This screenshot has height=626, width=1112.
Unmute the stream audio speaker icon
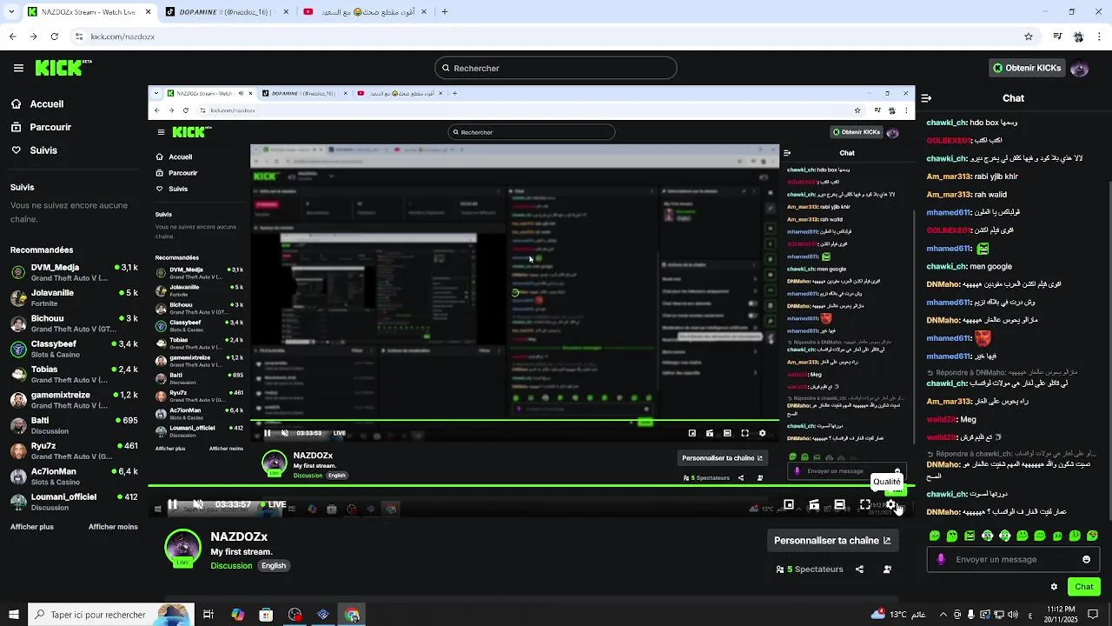click(198, 504)
